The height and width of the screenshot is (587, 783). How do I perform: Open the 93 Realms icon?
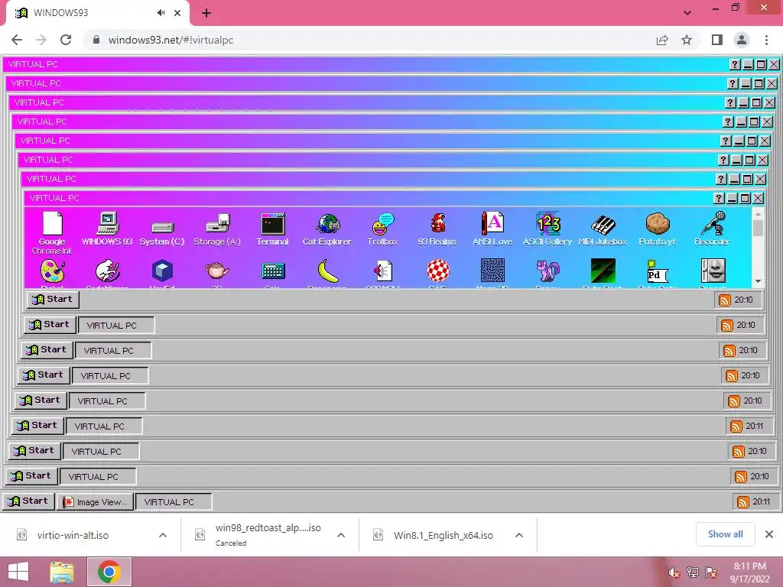[x=437, y=229]
